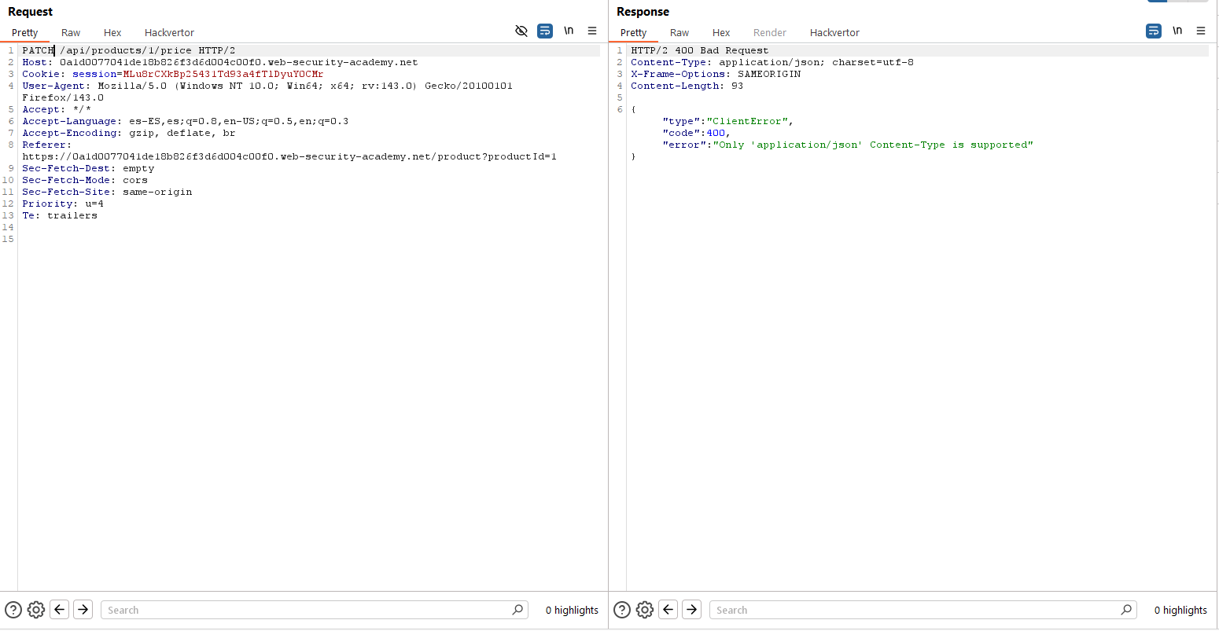Go to next search match in Response
This screenshot has height=631, width=1219.
click(692, 610)
